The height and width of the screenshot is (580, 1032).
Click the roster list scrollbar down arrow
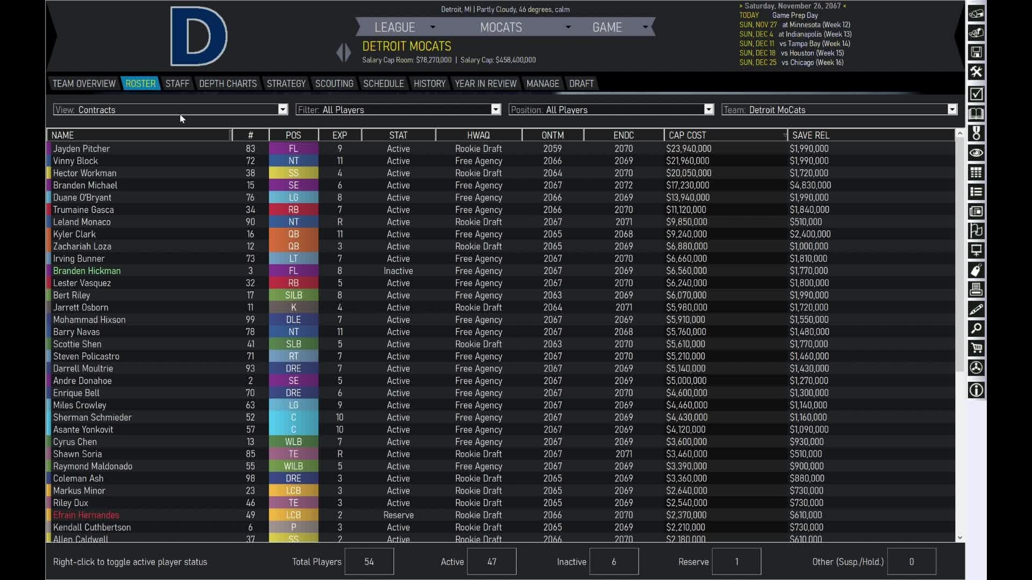pos(959,538)
